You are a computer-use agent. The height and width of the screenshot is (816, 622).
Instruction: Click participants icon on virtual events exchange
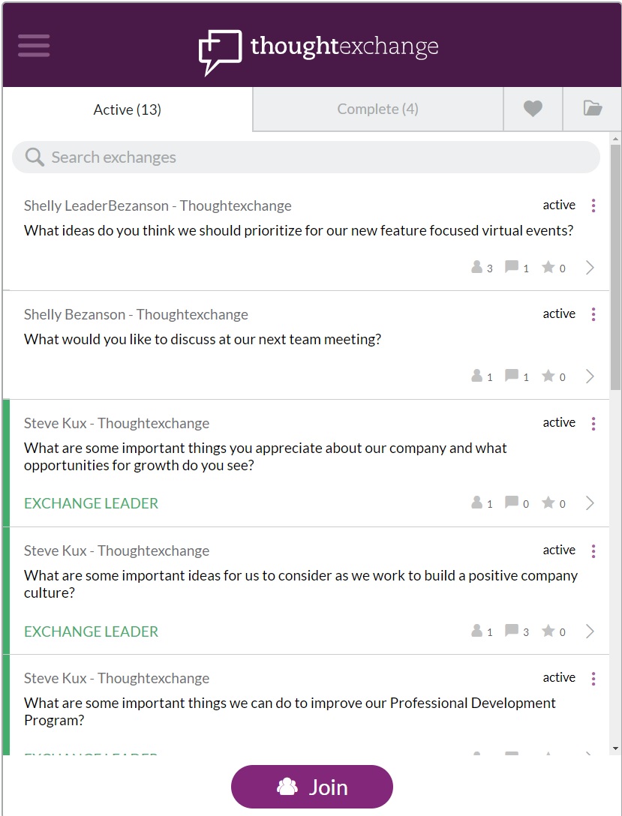[476, 267]
